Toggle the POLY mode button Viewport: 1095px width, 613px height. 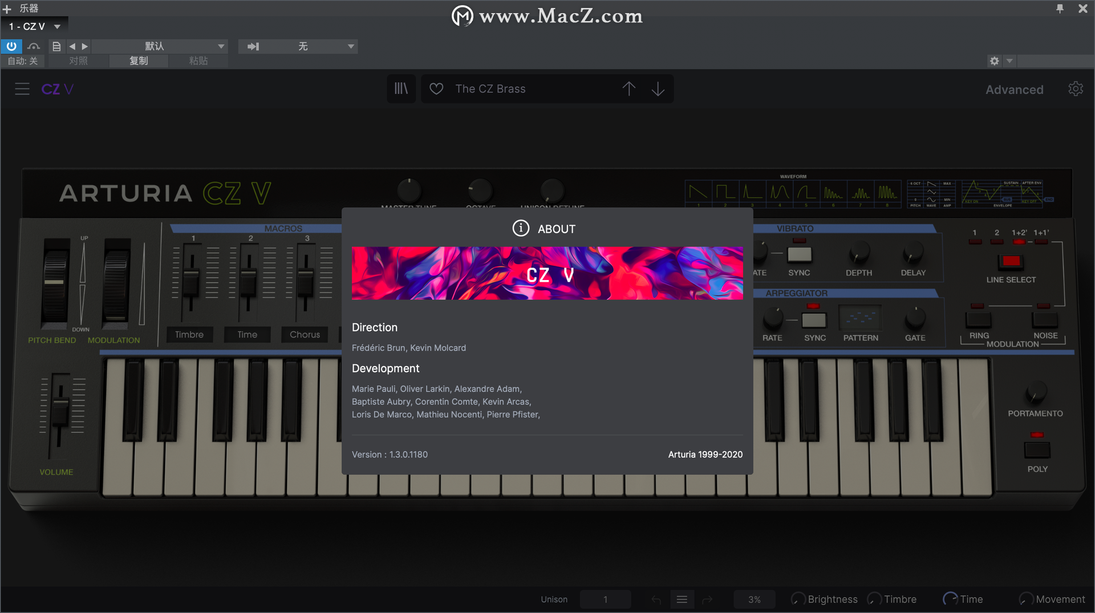point(1037,450)
